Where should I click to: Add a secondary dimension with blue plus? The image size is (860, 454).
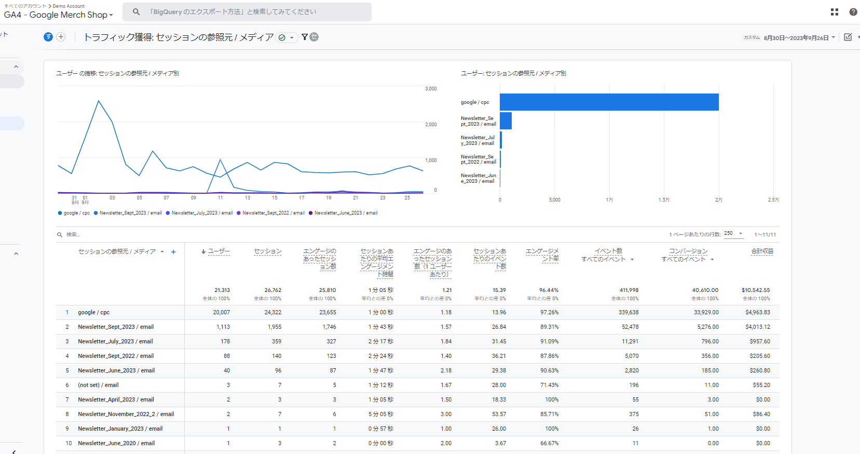click(x=173, y=252)
